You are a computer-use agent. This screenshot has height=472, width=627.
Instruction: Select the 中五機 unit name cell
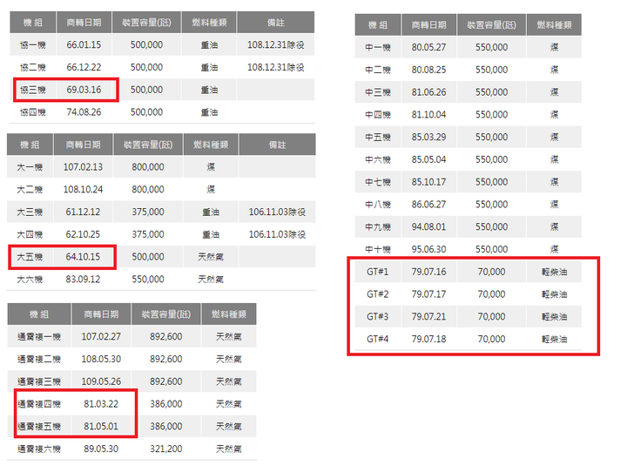coord(377,137)
